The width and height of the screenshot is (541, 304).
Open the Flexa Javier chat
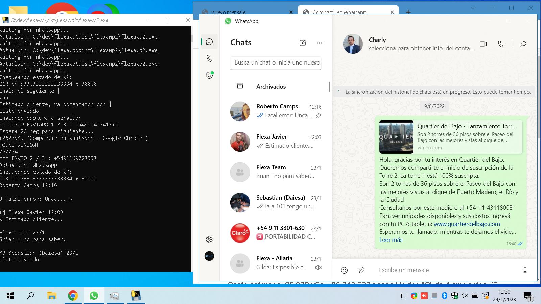point(276,142)
